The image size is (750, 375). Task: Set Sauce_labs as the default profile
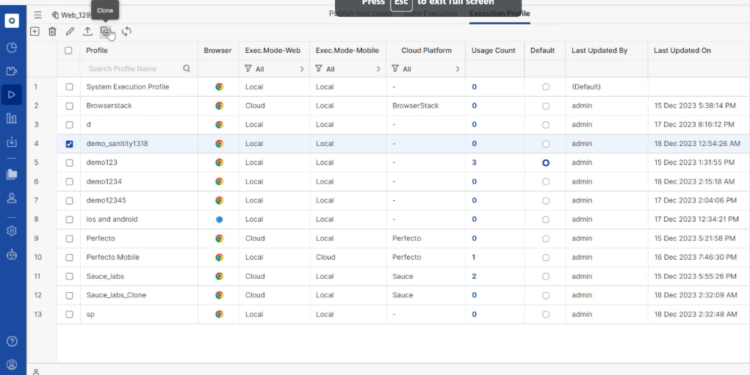coord(545,277)
